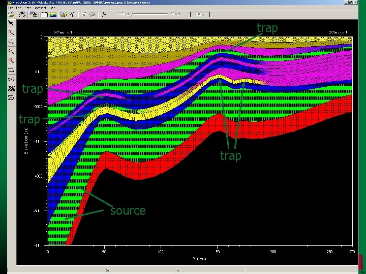The width and height of the screenshot is (366, 274).
Task: Close the X Section Viewer window
Action: 356,3
